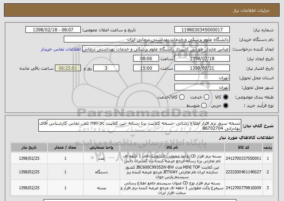Click the کد کالا column header
Screen dimensions: 284x201
(x=243, y=148)
